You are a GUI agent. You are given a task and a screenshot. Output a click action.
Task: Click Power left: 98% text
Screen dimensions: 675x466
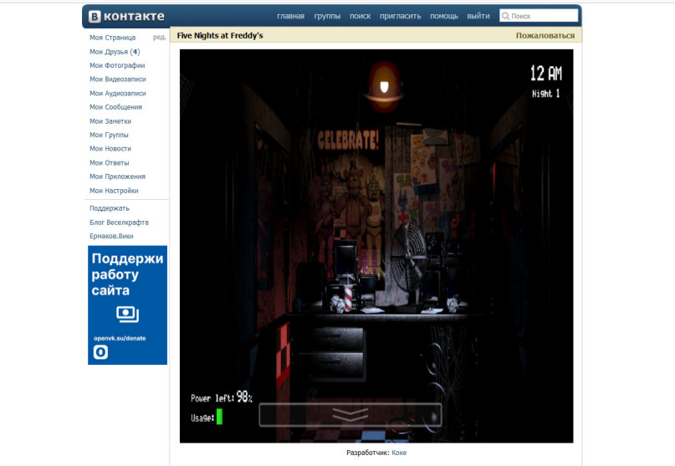[222, 397]
